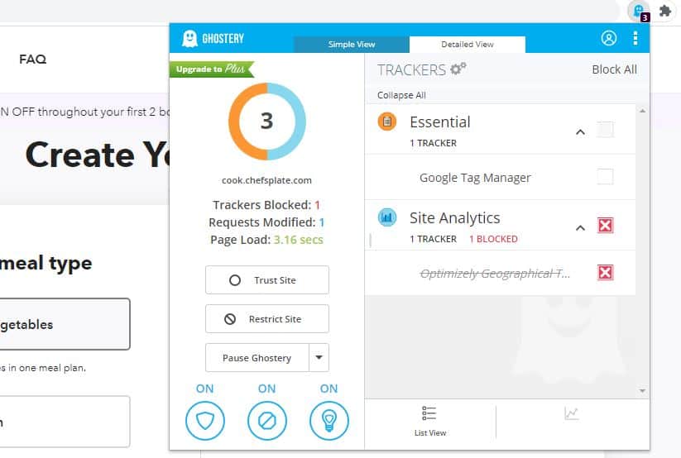The width and height of the screenshot is (681, 458).
Task: Click Collapse All link
Action: [x=401, y=95]
